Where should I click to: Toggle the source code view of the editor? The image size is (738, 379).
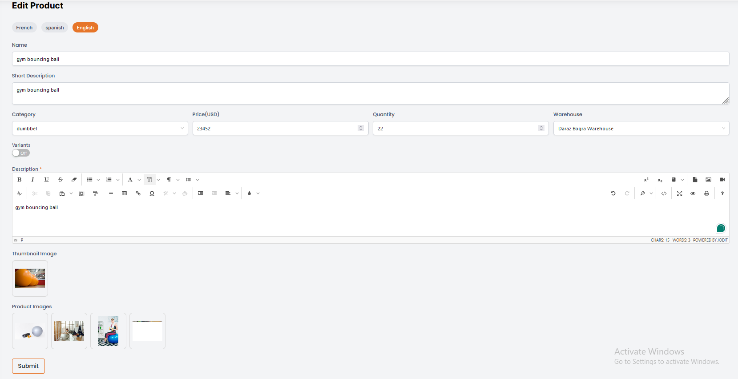pyautogui.click(x=664, y=194)
